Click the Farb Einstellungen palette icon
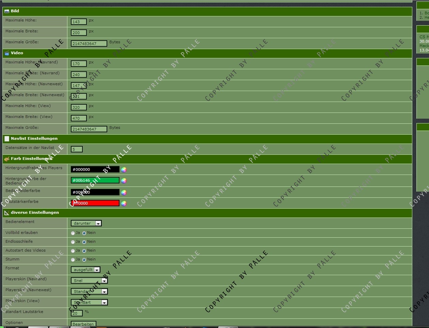This screenshot has height=328, width=429. (6, 159)
